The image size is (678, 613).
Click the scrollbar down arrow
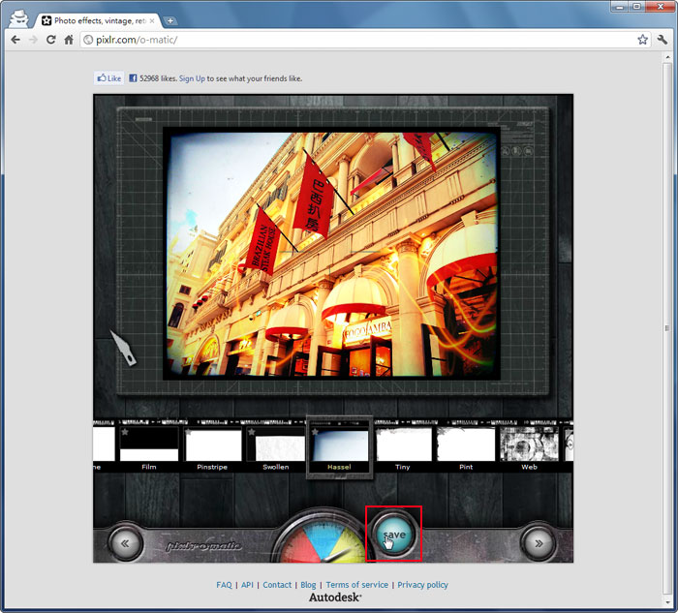666,601
